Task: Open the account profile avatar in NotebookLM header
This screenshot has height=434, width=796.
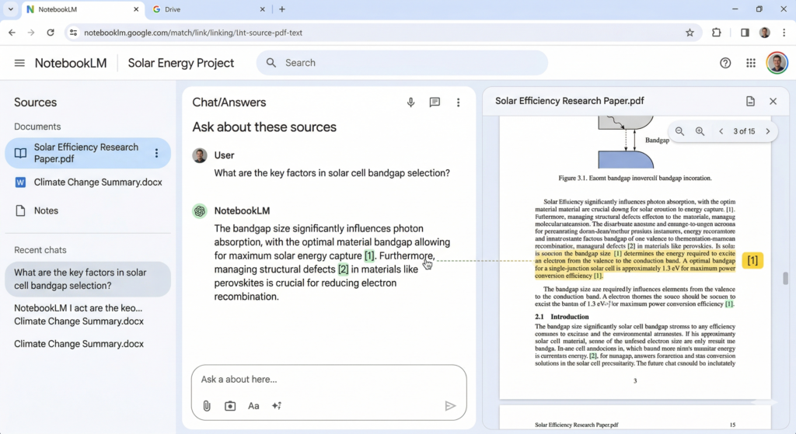Action: coord(777,63)
